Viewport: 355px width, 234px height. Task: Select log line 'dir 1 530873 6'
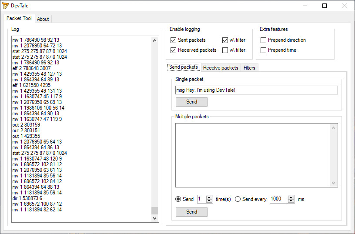click(27, 198)
